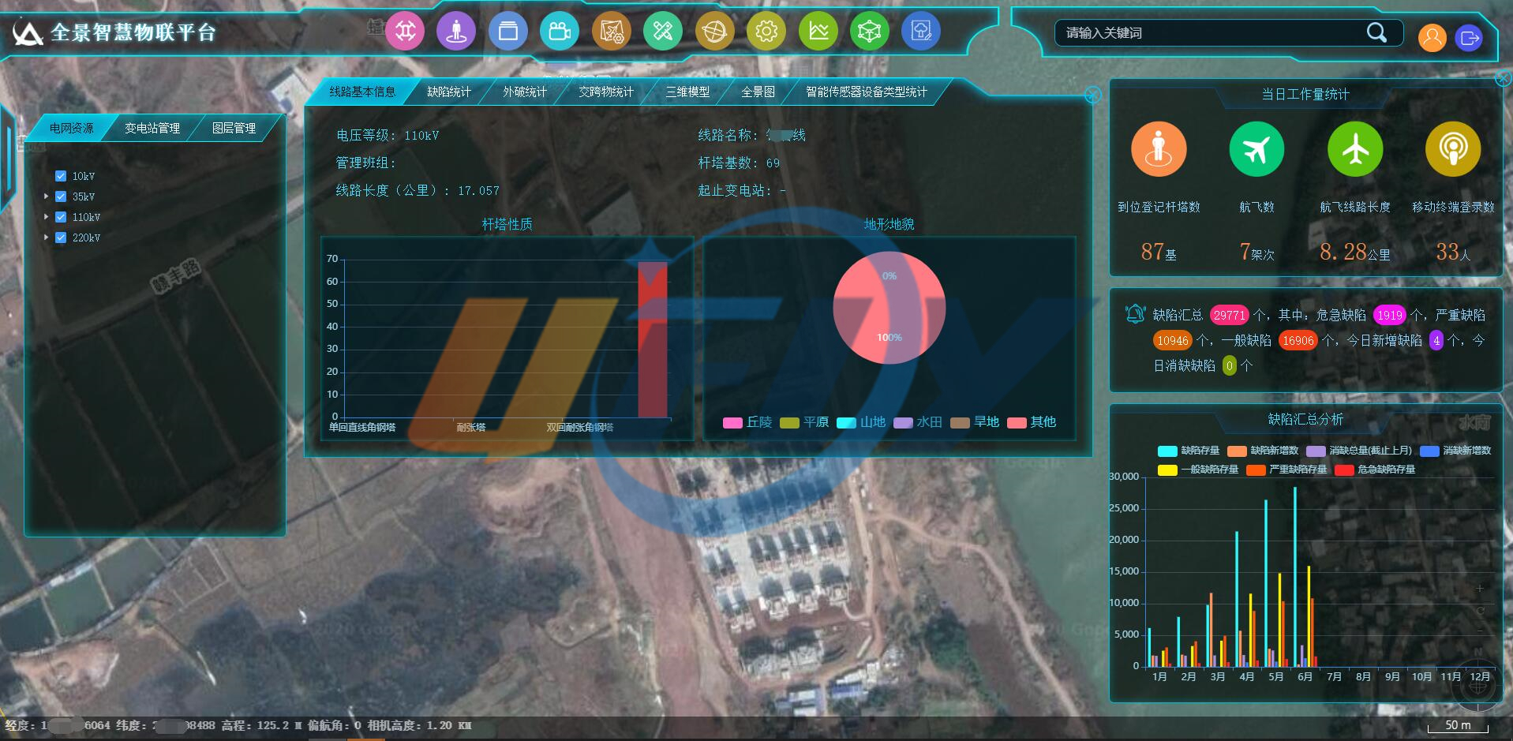This screenshot has width=1513, height=741.
Task: Toggle the 其他 legend item
Action: pyautogui.click(x=1032, y=422)
